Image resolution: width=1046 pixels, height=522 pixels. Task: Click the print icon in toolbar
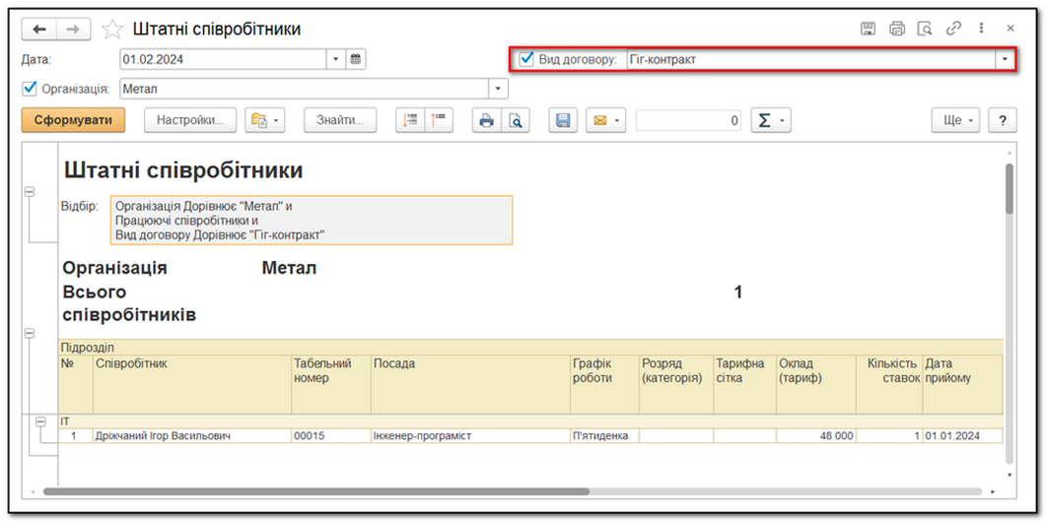(486, 120)
